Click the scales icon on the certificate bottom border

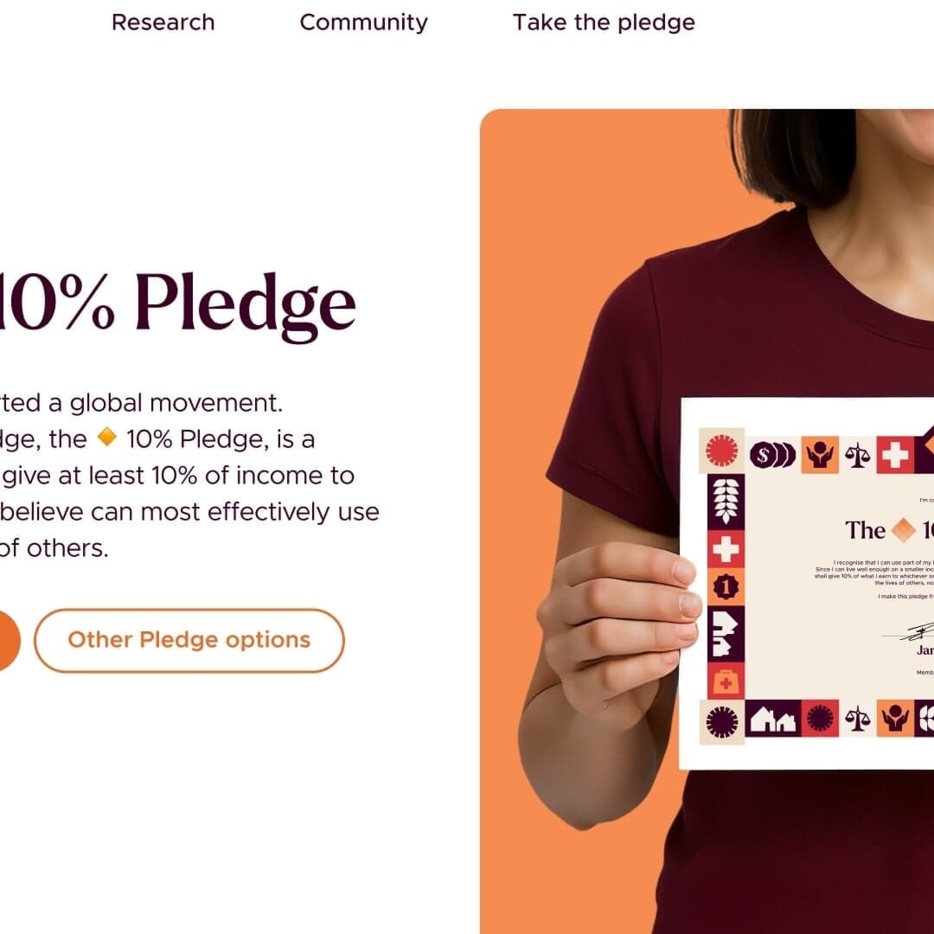click(856, 719)
